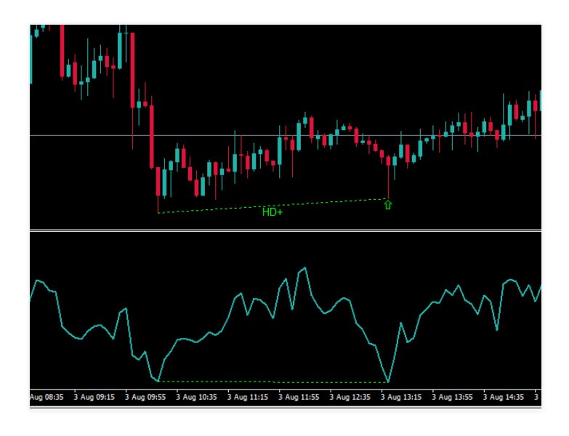569x436 pixels.
Task: Click the 3 Aug 12:35 time label
Action: point(350,397)
